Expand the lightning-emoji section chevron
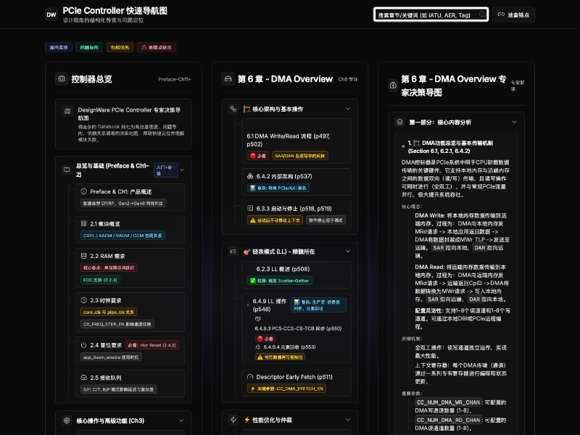Viewport: 580px width, 435px height. pos(348,420)
